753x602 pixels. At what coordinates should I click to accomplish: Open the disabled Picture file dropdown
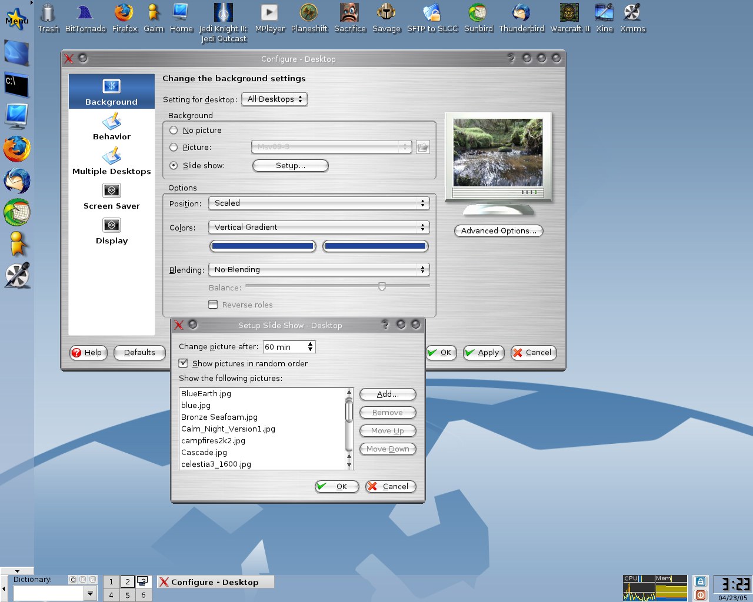(331, 147)
